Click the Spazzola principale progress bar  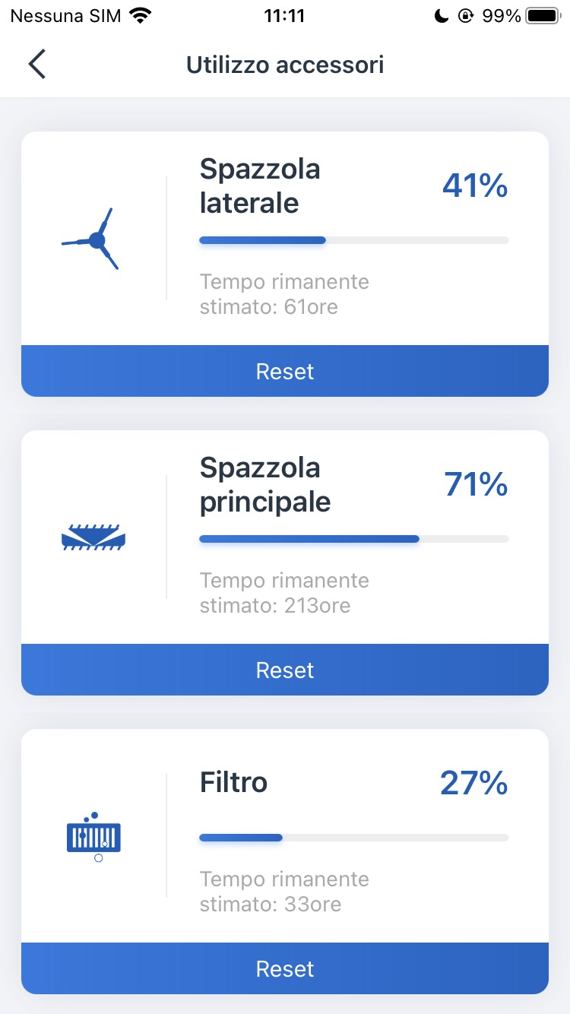point(353,539)
